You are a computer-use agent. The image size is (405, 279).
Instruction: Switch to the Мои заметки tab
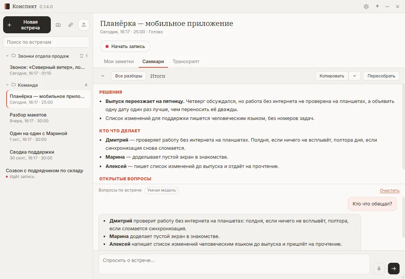pos(119,62)
